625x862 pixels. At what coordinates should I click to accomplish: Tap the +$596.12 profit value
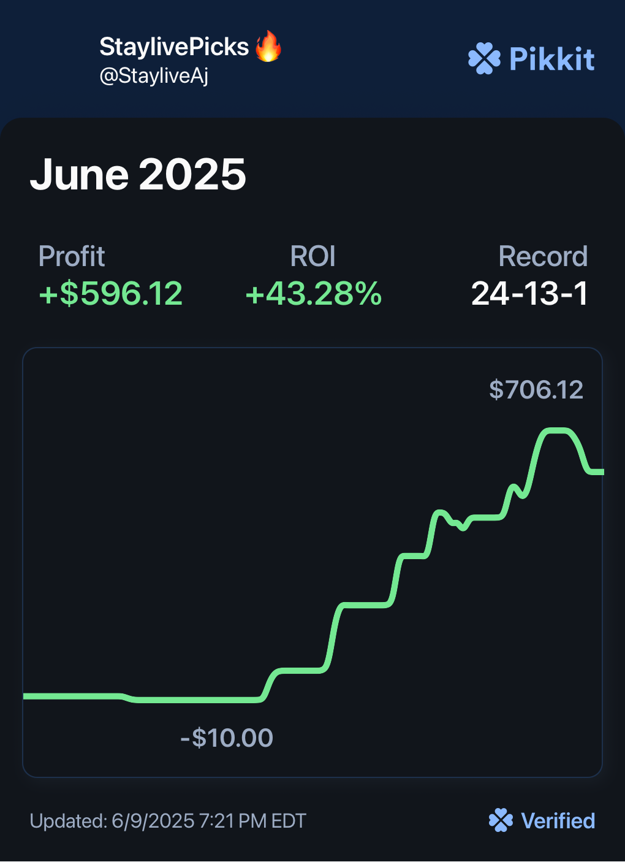[x=111, y=293]
